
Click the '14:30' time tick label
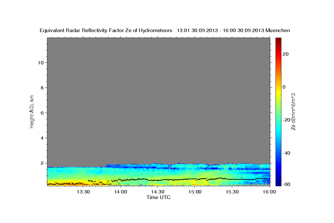tap(158, 192)
